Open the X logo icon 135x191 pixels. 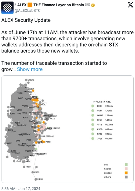(x=130, y=5)
